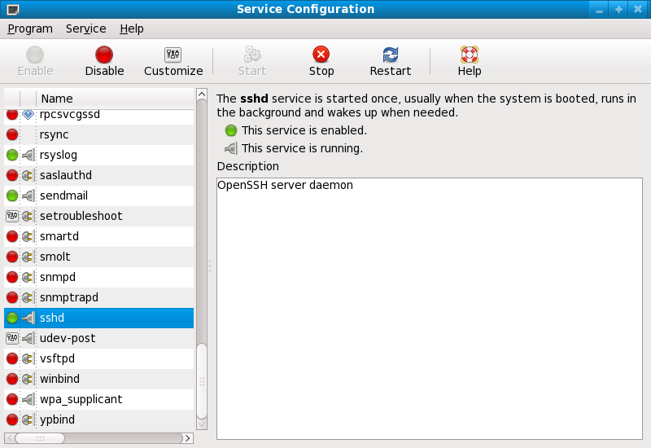The height and width of the screenshot is (448, 651).
Task: Select the wpa_supplicant service
Action: [81, 399]
